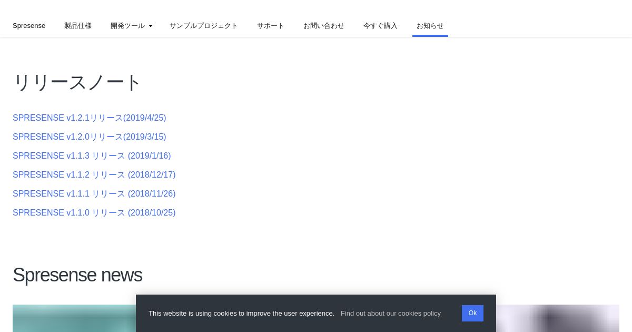This screenshot has height=332, width=632.
Task: Expand the 開発ツール dropdown menu
Action: pos(132,26)
